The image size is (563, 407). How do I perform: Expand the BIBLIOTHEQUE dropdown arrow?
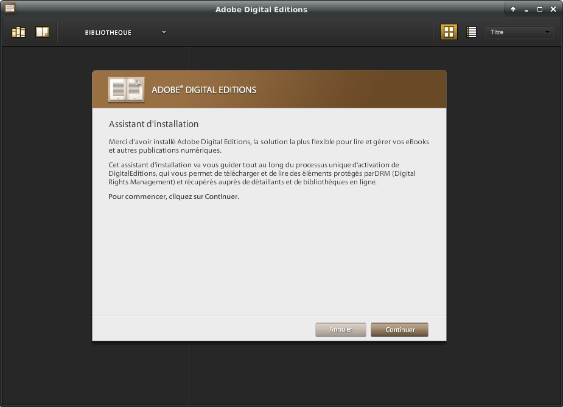point(164,32)
